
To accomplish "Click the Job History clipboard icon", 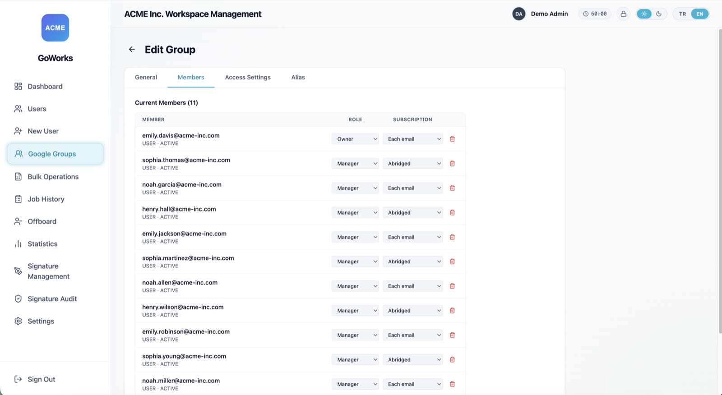I will click(x=18, y=199).
